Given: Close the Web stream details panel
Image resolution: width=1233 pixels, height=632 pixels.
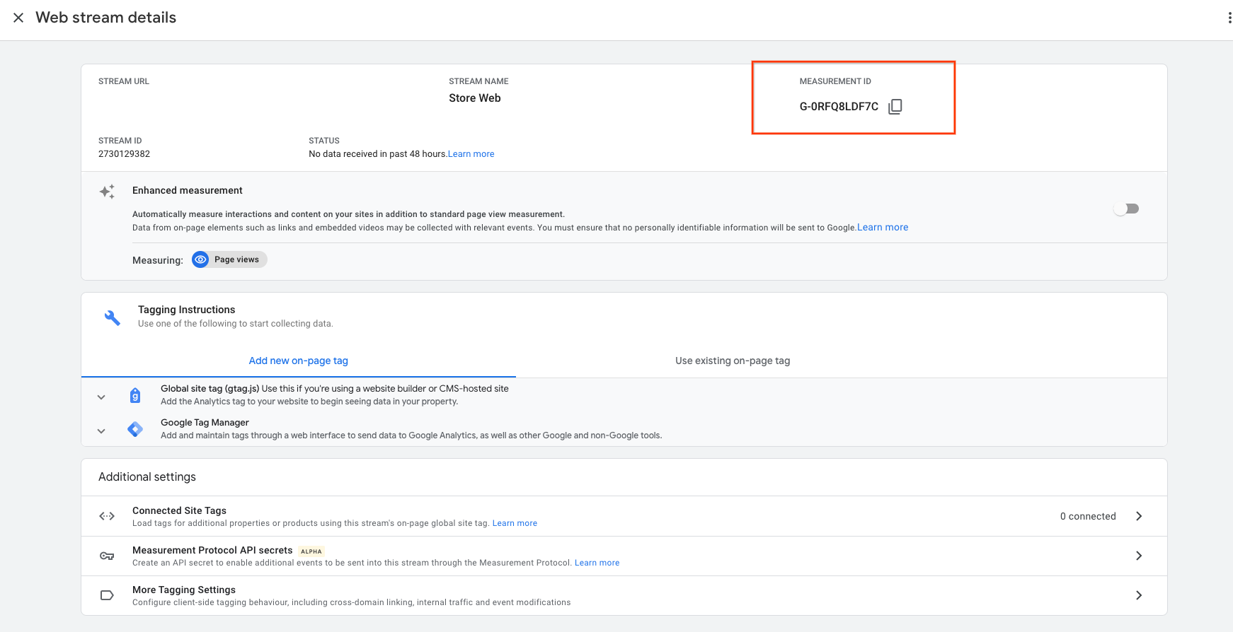Looking at the screenshot, I should (x=18, y=18).
